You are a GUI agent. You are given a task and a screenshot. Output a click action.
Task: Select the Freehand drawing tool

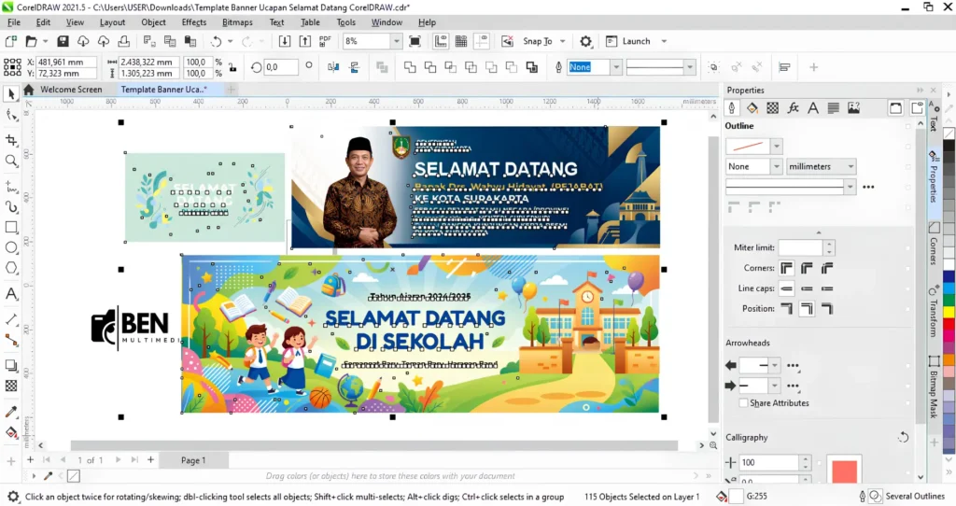point(11,186)
